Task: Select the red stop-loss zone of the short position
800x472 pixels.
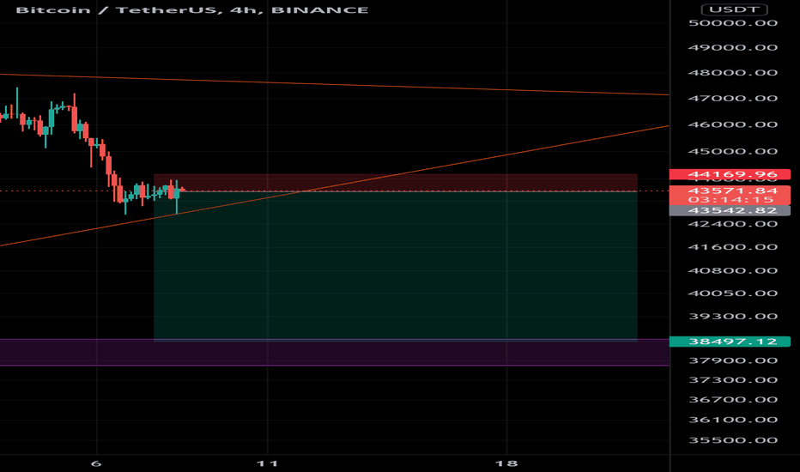Action: coord(396,183)
